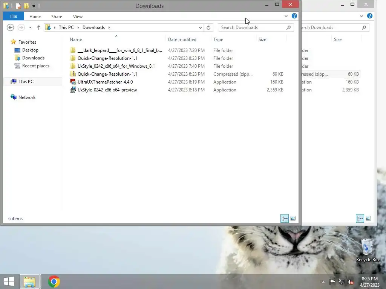Click the New folder quick access icon
Viewport: 386px width, 289px height.
point(26,5)
